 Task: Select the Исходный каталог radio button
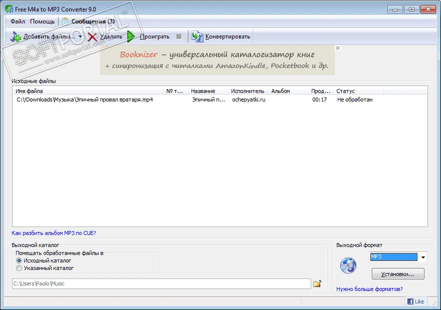(19, 260)
